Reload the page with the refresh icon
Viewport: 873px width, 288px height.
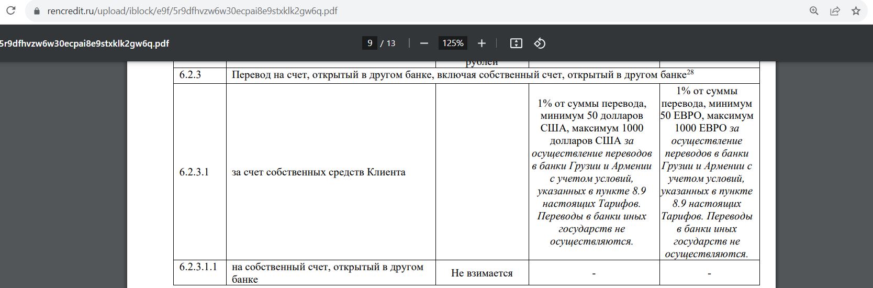(x=10, y=11)
